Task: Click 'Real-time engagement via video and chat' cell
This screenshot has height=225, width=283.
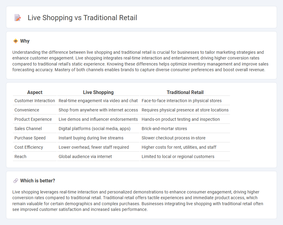Action: tap(98, 101)
